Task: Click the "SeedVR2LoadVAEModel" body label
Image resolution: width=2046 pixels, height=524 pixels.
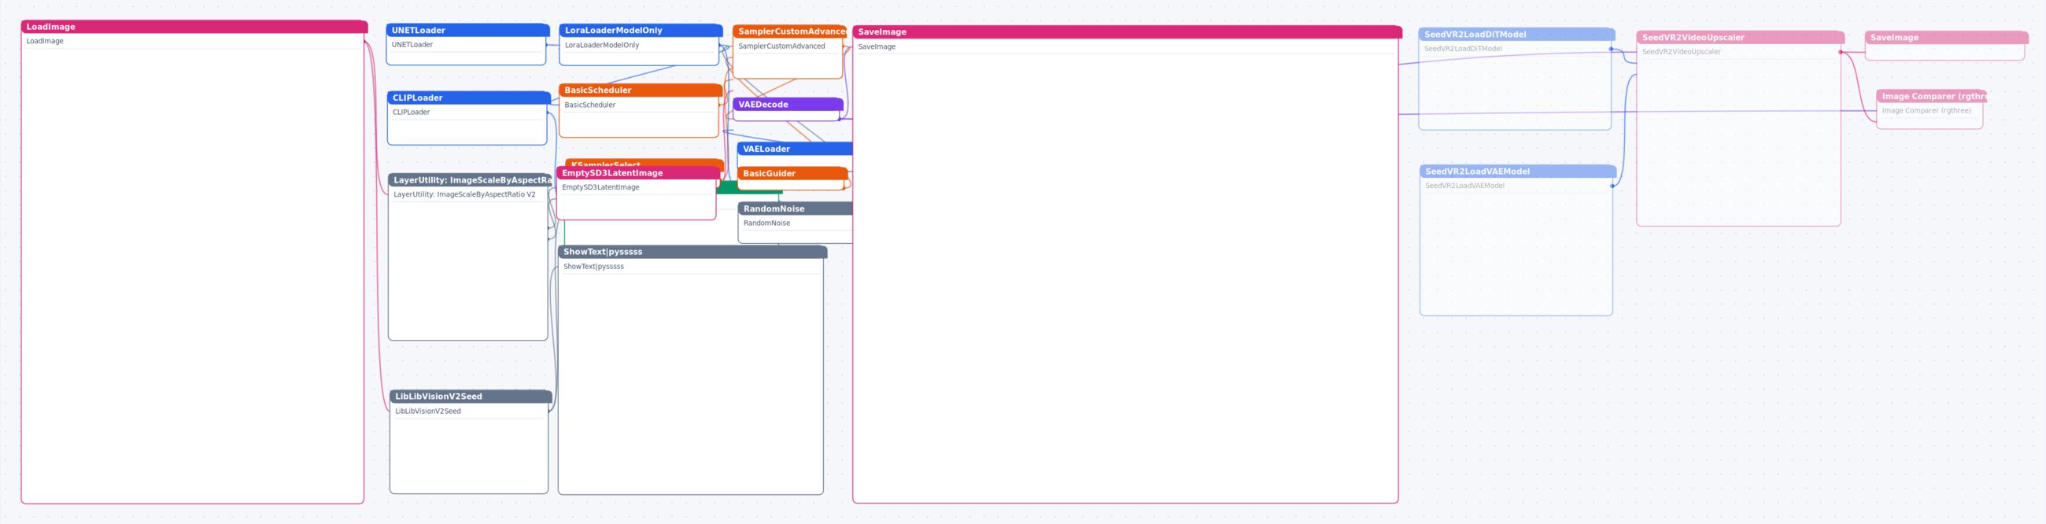Action: (1464, 186)
